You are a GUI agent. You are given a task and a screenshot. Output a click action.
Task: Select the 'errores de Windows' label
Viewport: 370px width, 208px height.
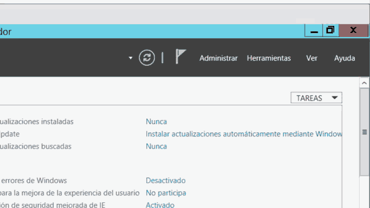pos(34,180)
